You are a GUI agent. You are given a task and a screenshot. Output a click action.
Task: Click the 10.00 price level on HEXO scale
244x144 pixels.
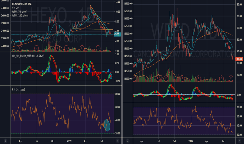click(118, 12)
